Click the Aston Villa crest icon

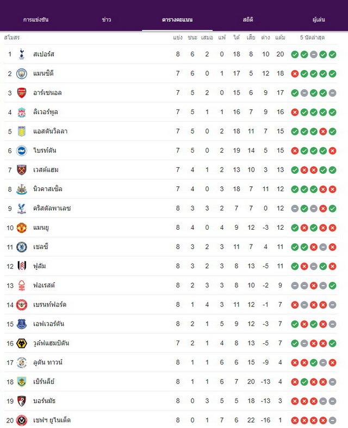22,131
